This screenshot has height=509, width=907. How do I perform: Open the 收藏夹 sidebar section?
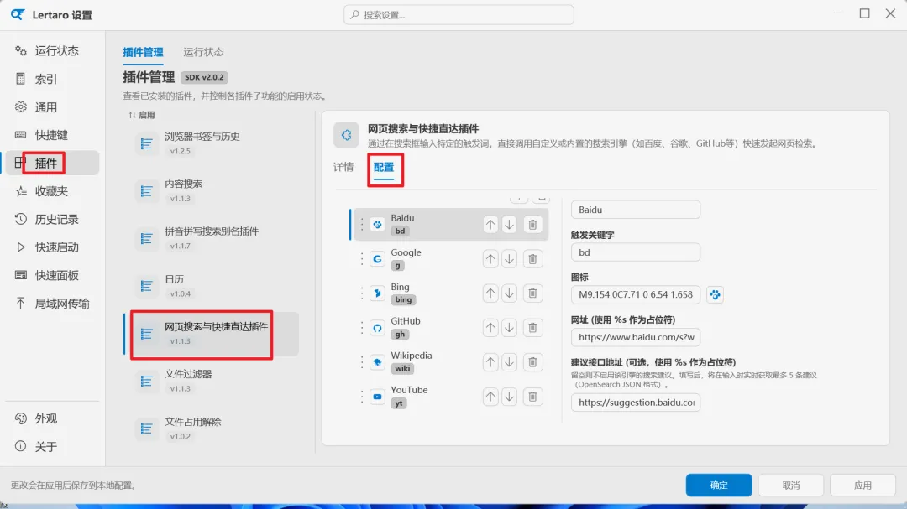point(52,191)
